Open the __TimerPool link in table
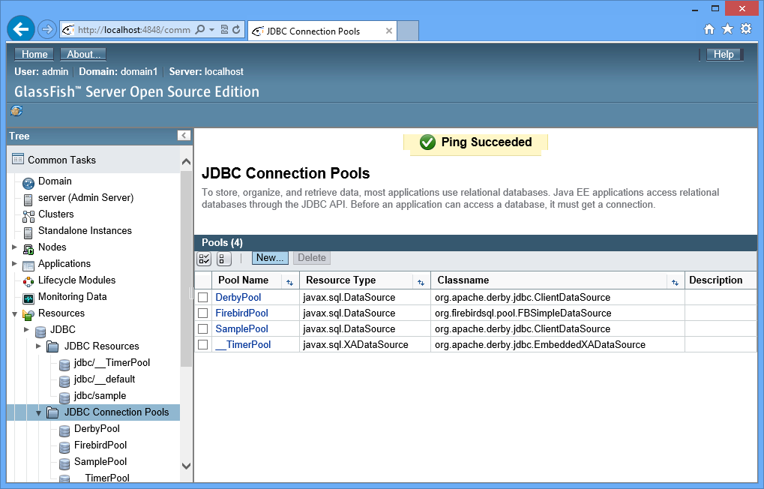 [x=243, y=345]
